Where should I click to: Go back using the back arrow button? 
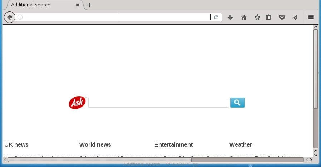[10, 17]
